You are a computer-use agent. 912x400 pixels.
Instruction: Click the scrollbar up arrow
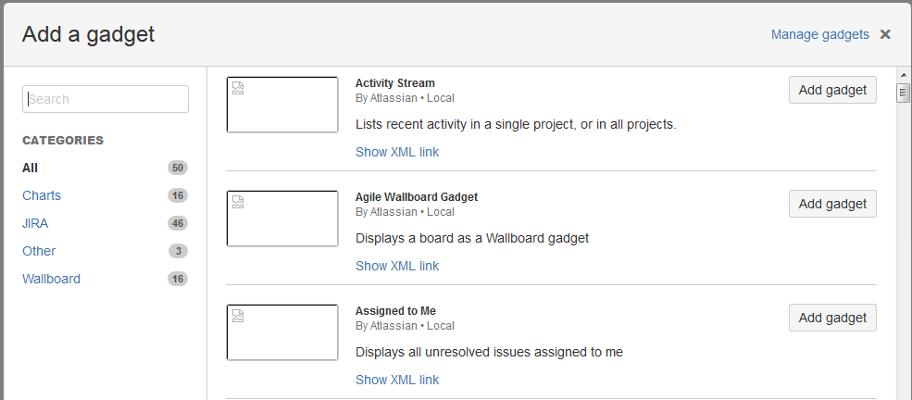click(904, 73)
